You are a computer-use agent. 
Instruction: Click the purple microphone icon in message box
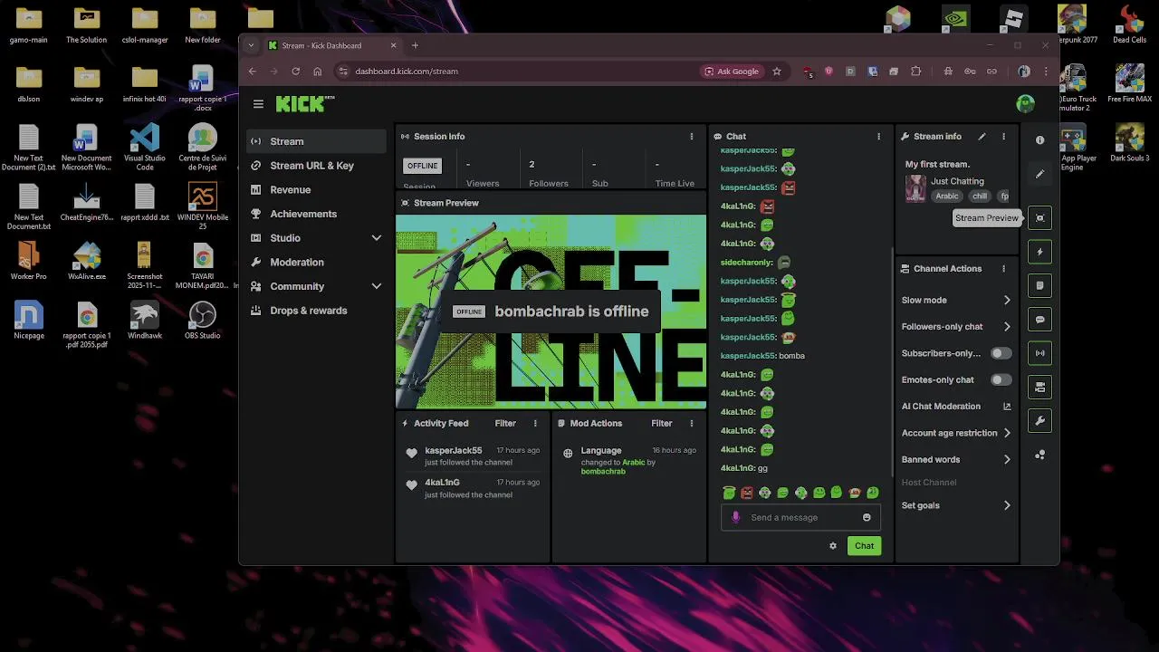pos(735,517)
